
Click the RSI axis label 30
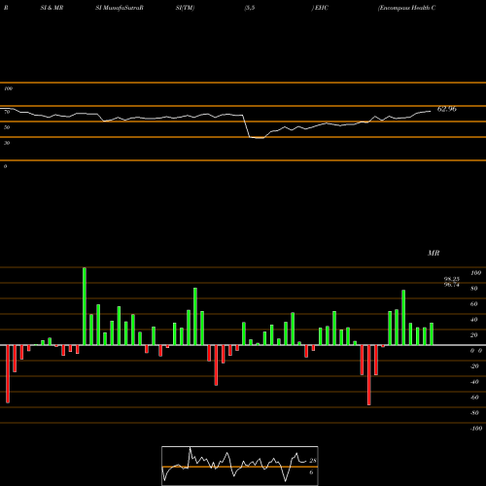coord(7,143)
